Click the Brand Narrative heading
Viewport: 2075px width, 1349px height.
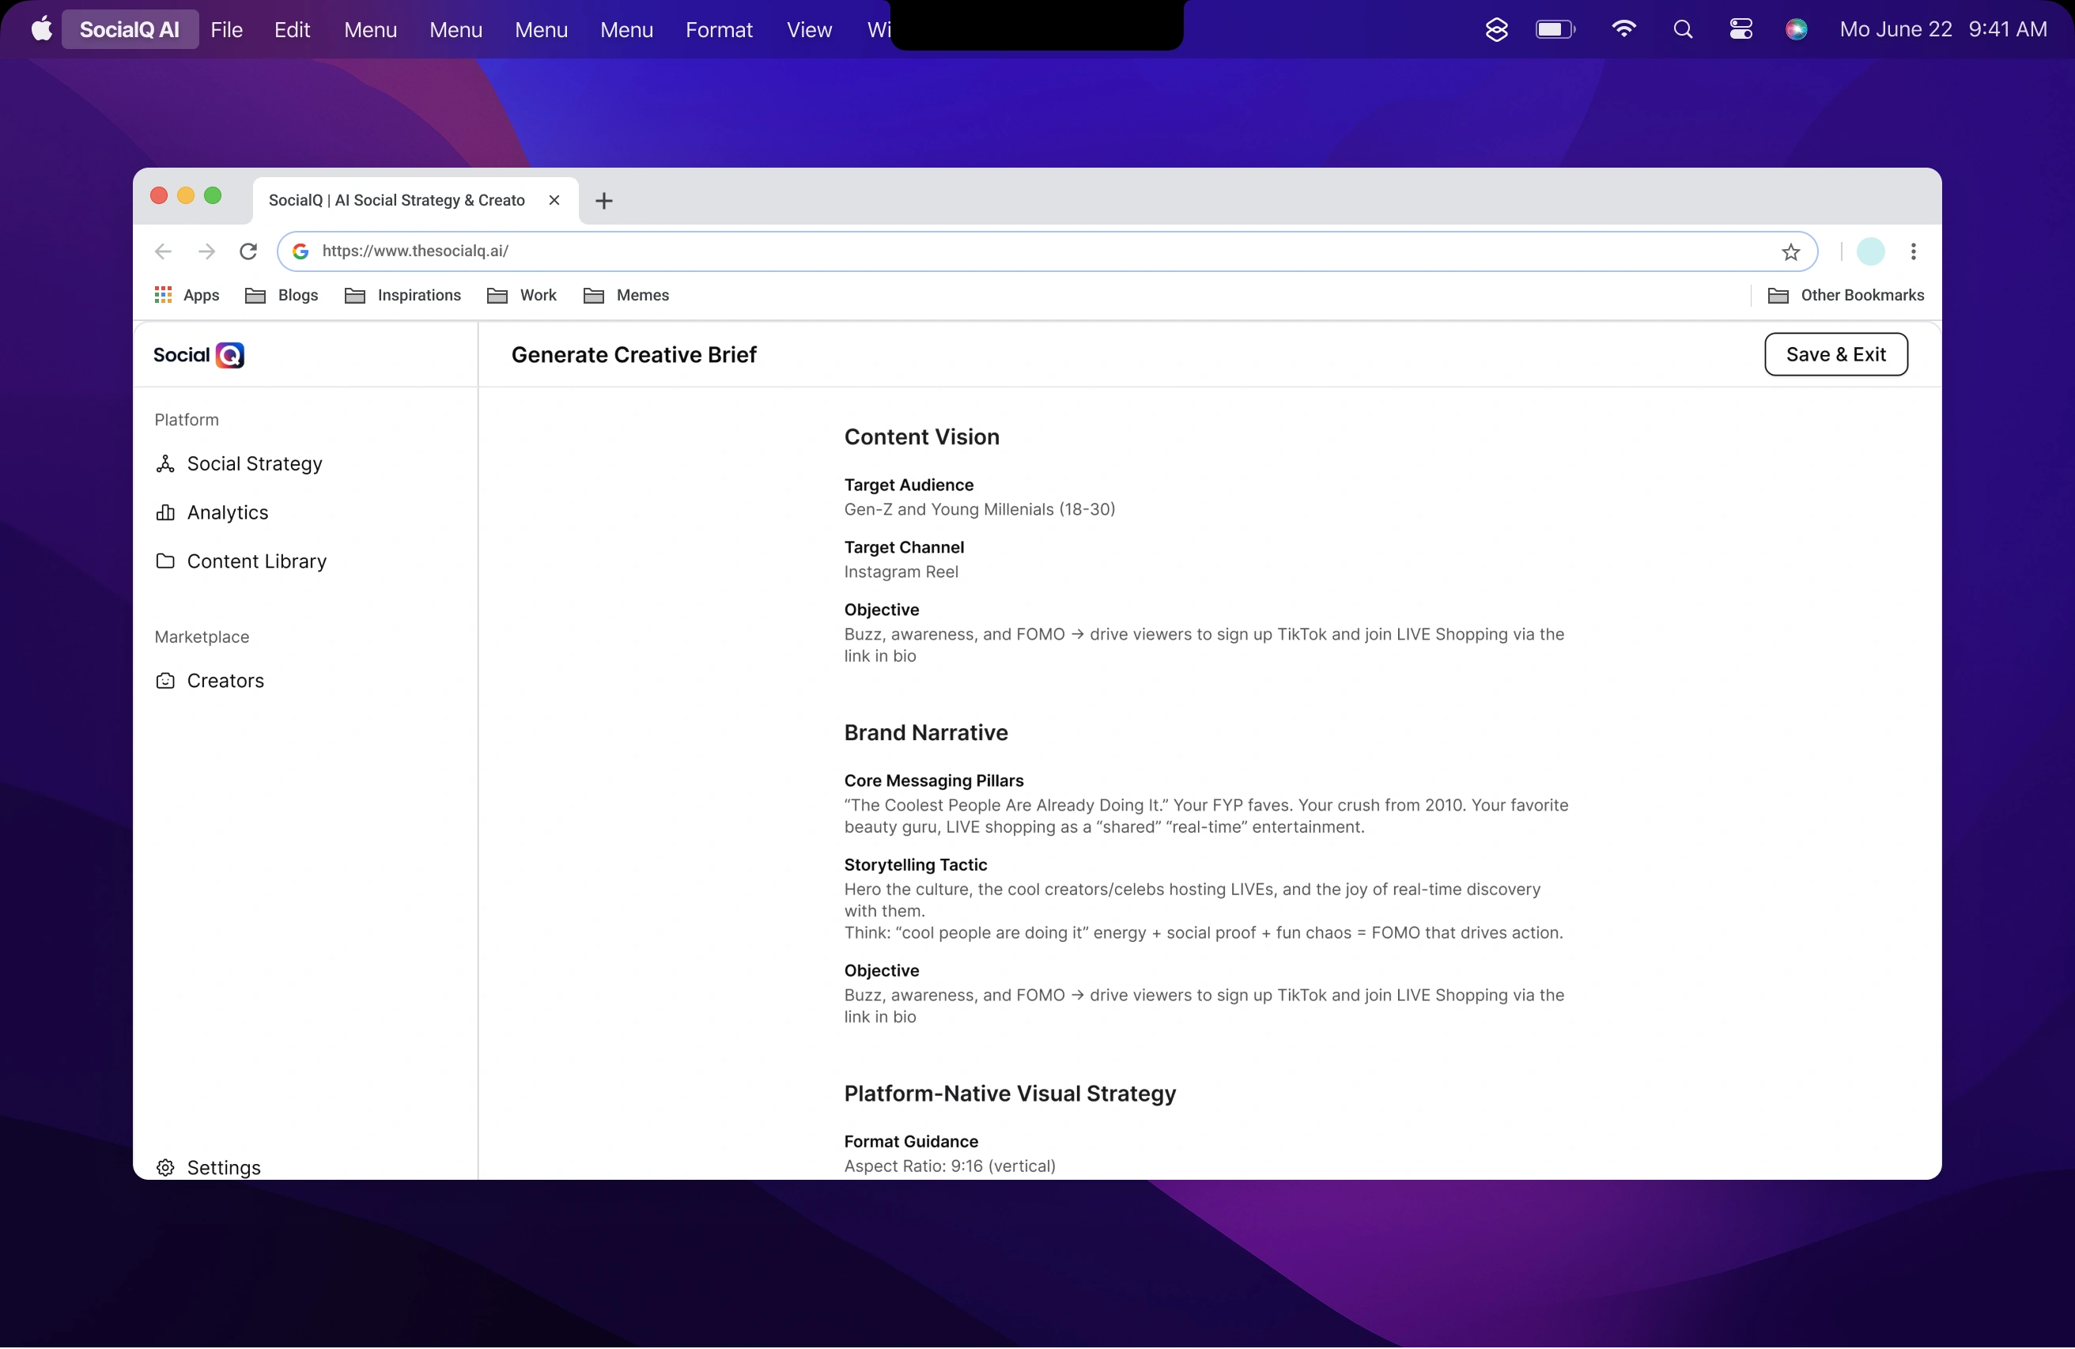click(x=926, y=732)
